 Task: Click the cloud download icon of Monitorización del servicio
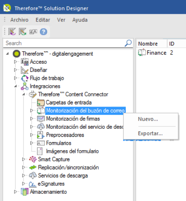pos(41,127)
